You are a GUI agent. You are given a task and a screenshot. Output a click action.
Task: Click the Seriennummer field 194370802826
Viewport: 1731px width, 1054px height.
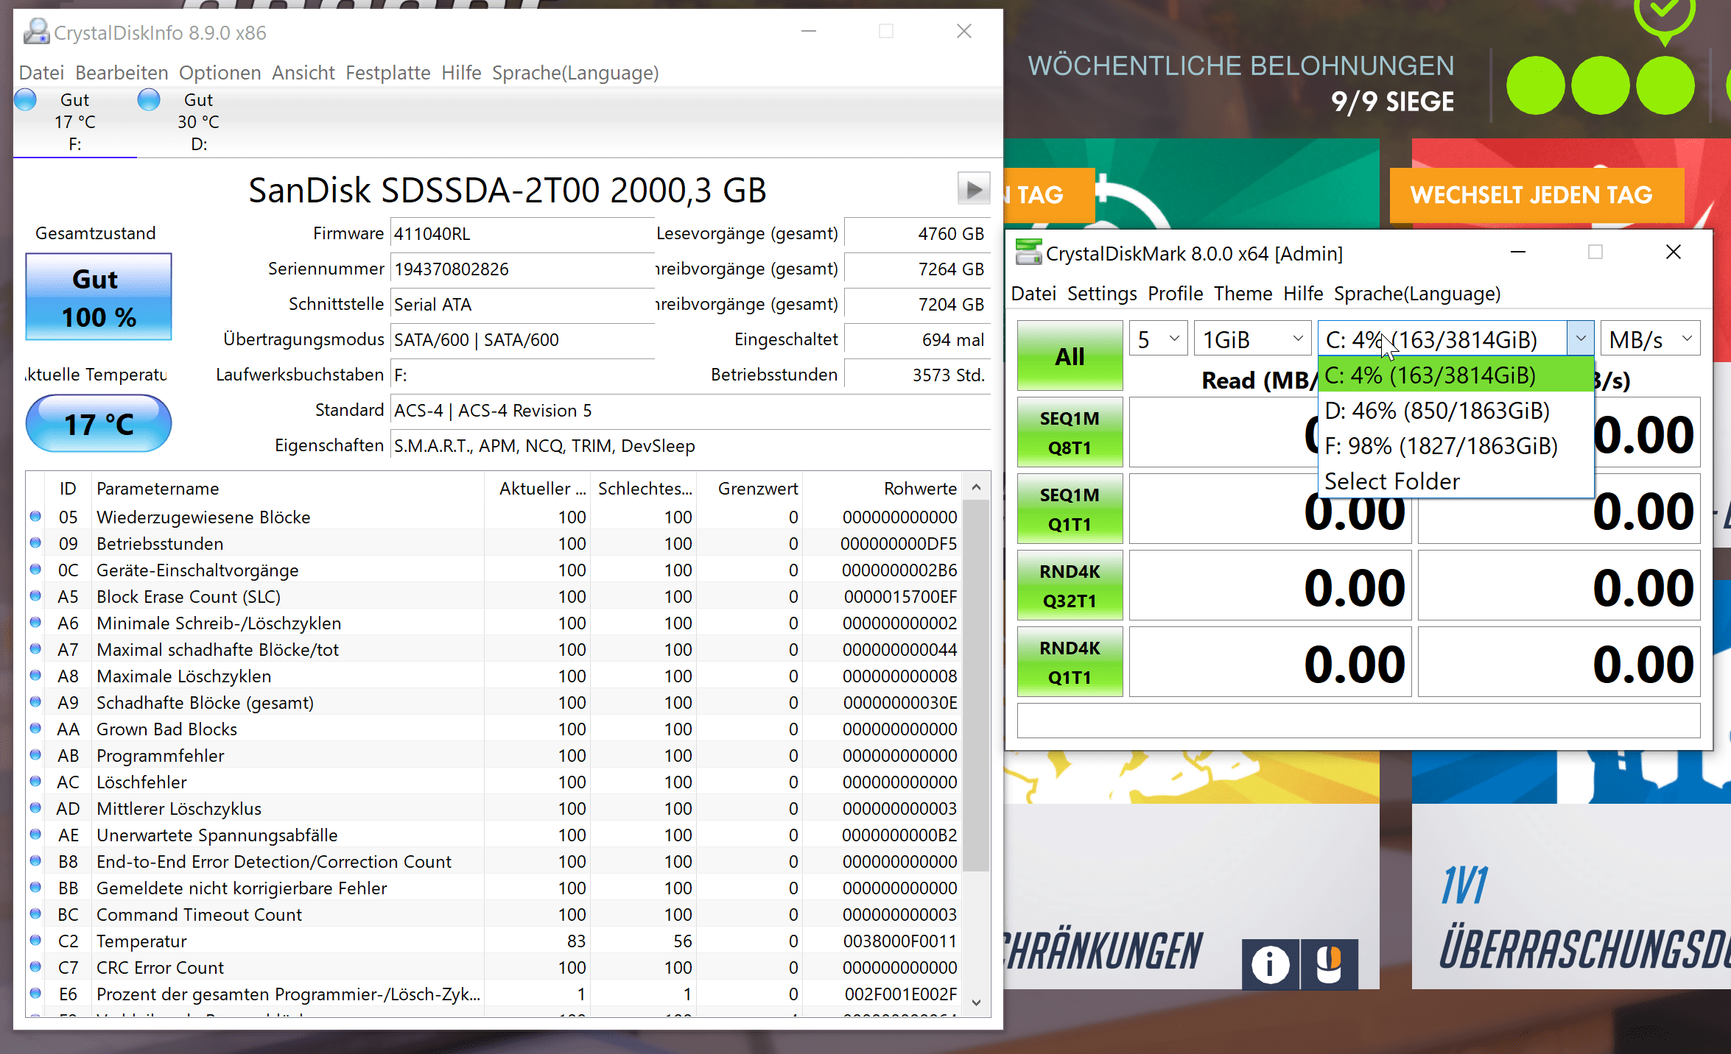click(x=522, y=269)
